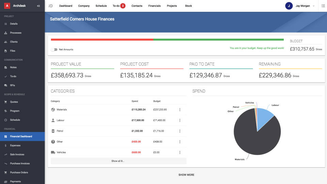Click the Clients people icon in sidebar
This screenshot has width=327, height=184.
5,42
